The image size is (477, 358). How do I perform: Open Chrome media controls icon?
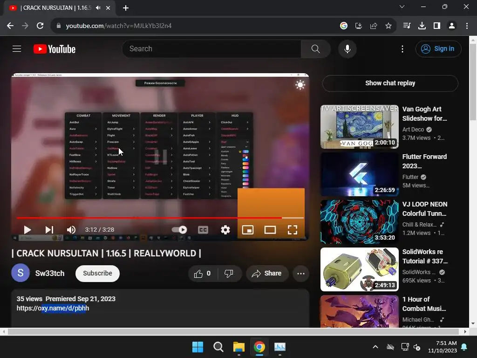[407, 26]
